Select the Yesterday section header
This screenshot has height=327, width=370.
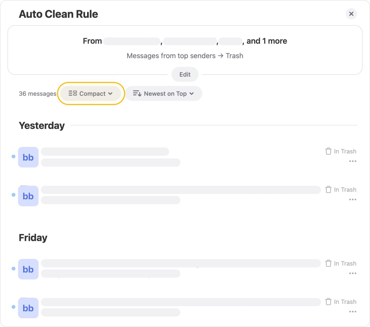click(42, 125)
